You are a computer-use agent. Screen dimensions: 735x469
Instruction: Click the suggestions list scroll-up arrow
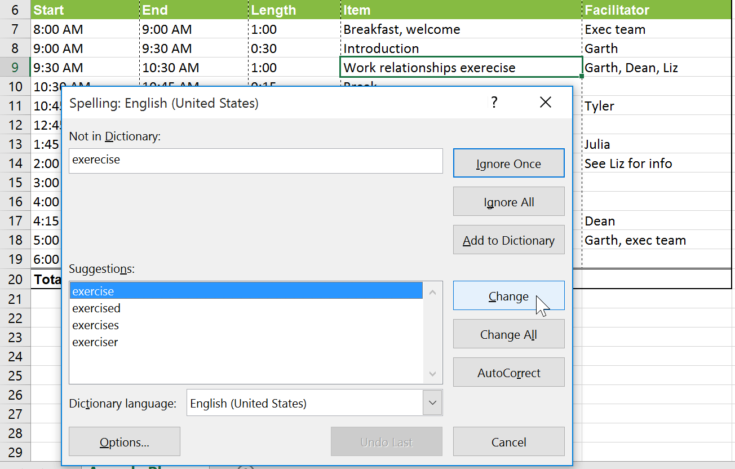pyautogui.click(x=432, y=292)
